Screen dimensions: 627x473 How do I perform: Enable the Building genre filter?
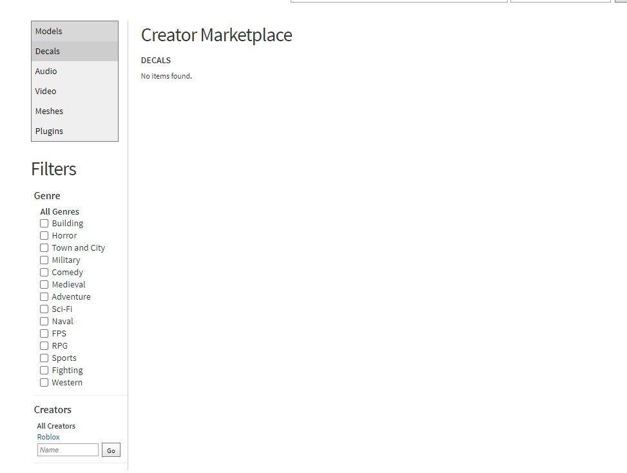coord(44,223)
